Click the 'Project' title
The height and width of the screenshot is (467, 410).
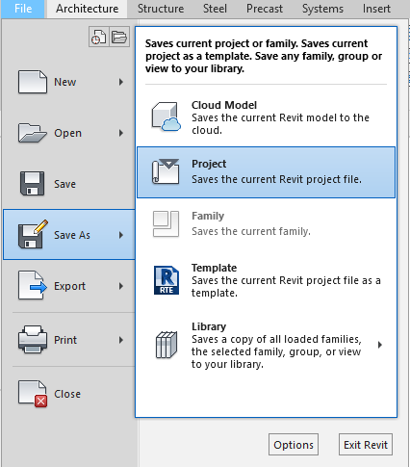pos(209,164)
